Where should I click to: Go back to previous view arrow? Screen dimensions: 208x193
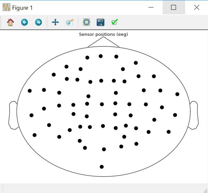point(24,22)
